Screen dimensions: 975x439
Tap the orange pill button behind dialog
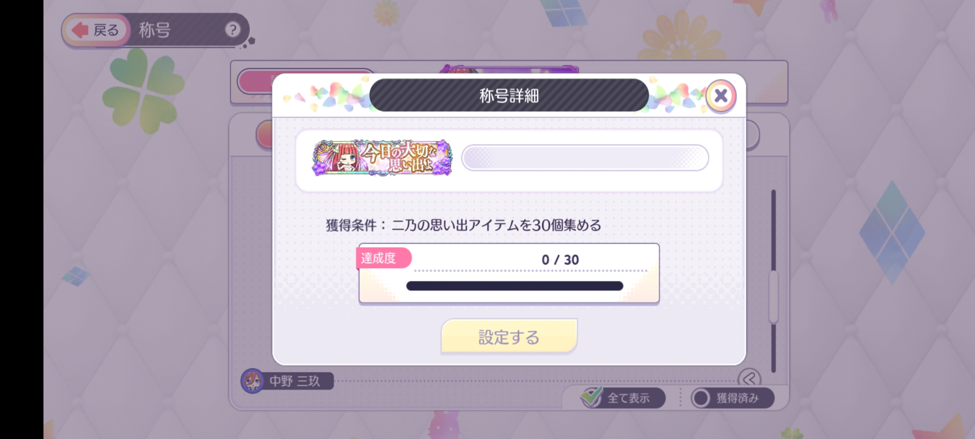[x=265, y=134]
